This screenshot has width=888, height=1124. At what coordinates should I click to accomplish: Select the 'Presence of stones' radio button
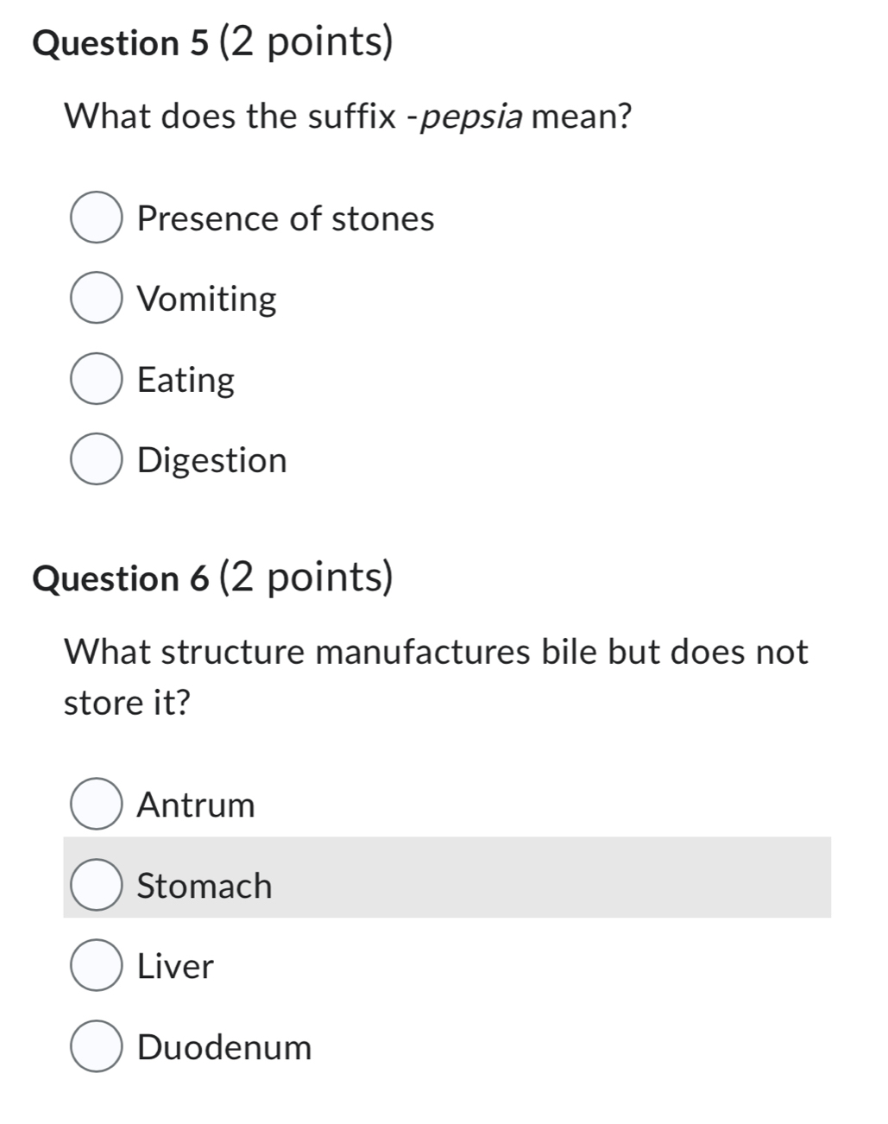(x=96, y=218)
